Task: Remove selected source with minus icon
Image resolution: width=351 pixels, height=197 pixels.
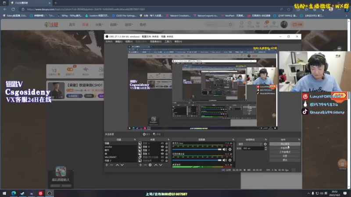Action: point(145,165)
